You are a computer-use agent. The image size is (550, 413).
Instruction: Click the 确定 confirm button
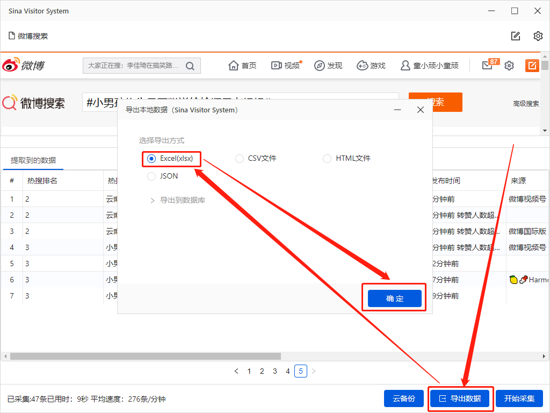point(395,298)
